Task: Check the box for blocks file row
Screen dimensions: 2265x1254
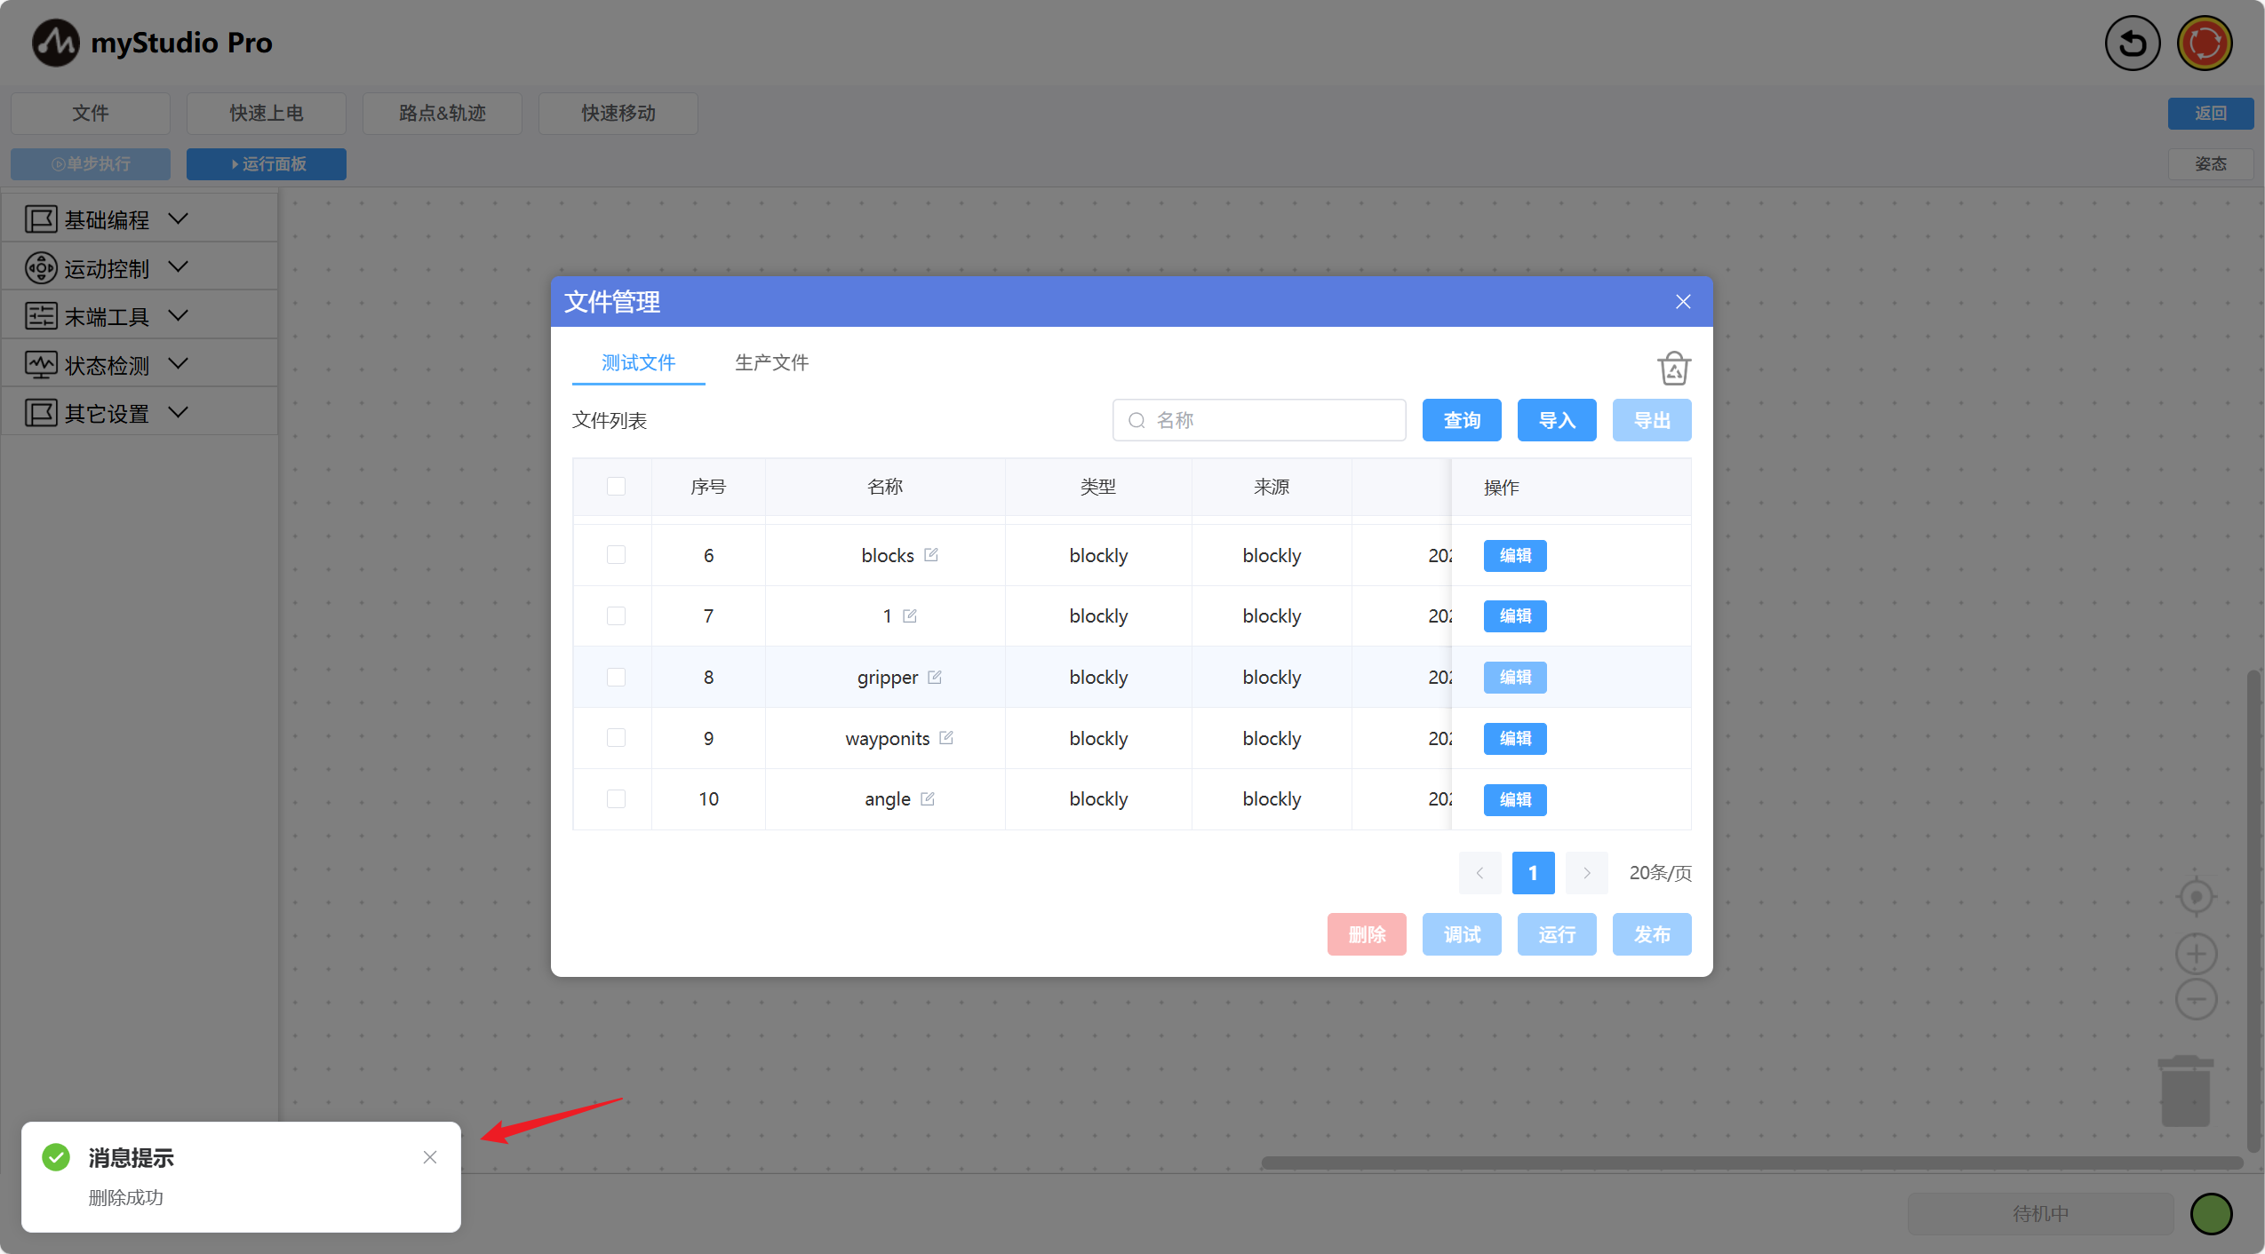Action: (616, 555)
